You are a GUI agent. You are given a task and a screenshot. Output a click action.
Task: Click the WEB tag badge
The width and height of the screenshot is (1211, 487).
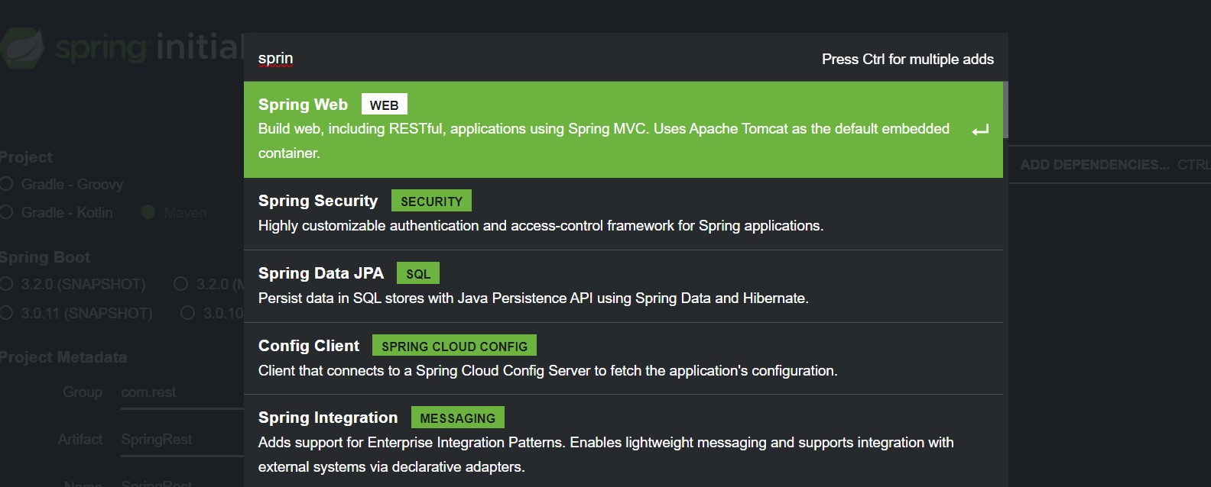tap(384, 105)
